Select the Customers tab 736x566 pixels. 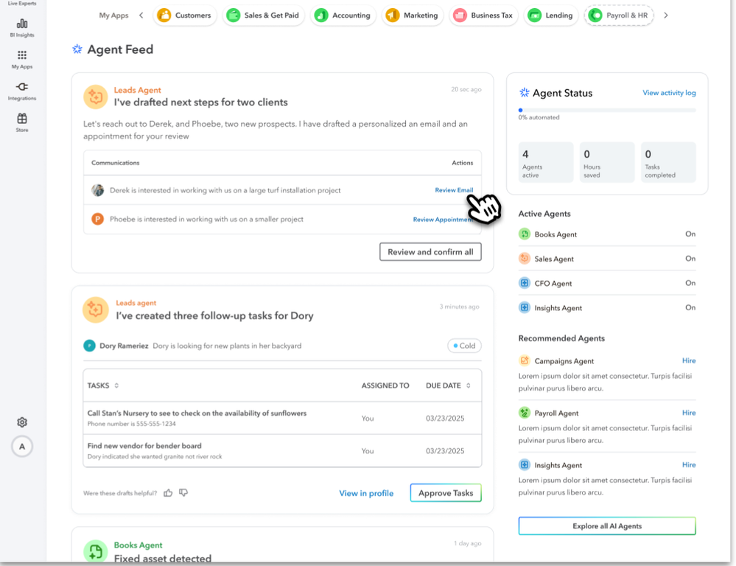click(x=185, y=15)
